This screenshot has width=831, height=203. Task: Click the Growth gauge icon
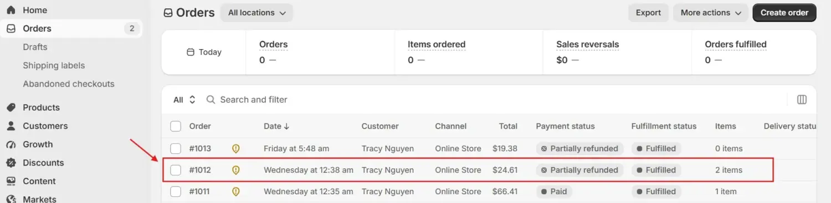pos(11,145)
